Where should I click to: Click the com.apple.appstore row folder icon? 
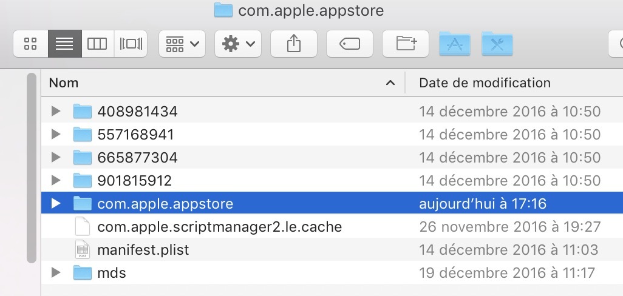click(83, 204)
